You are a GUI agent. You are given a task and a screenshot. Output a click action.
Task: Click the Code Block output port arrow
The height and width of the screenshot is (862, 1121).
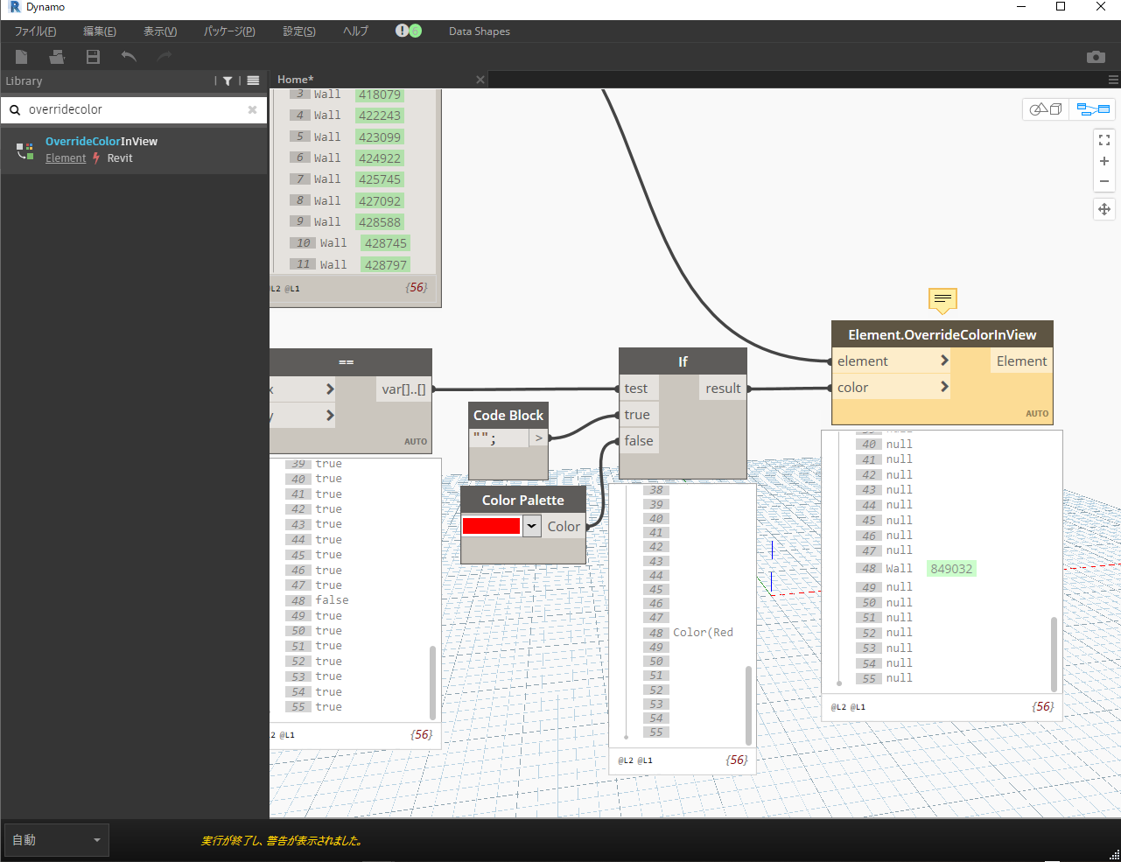click(539, 438)
